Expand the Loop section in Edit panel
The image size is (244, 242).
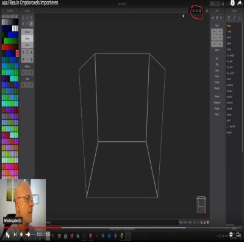(217, 71)
